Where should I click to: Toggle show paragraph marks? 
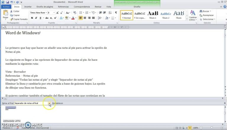point(116,13)
